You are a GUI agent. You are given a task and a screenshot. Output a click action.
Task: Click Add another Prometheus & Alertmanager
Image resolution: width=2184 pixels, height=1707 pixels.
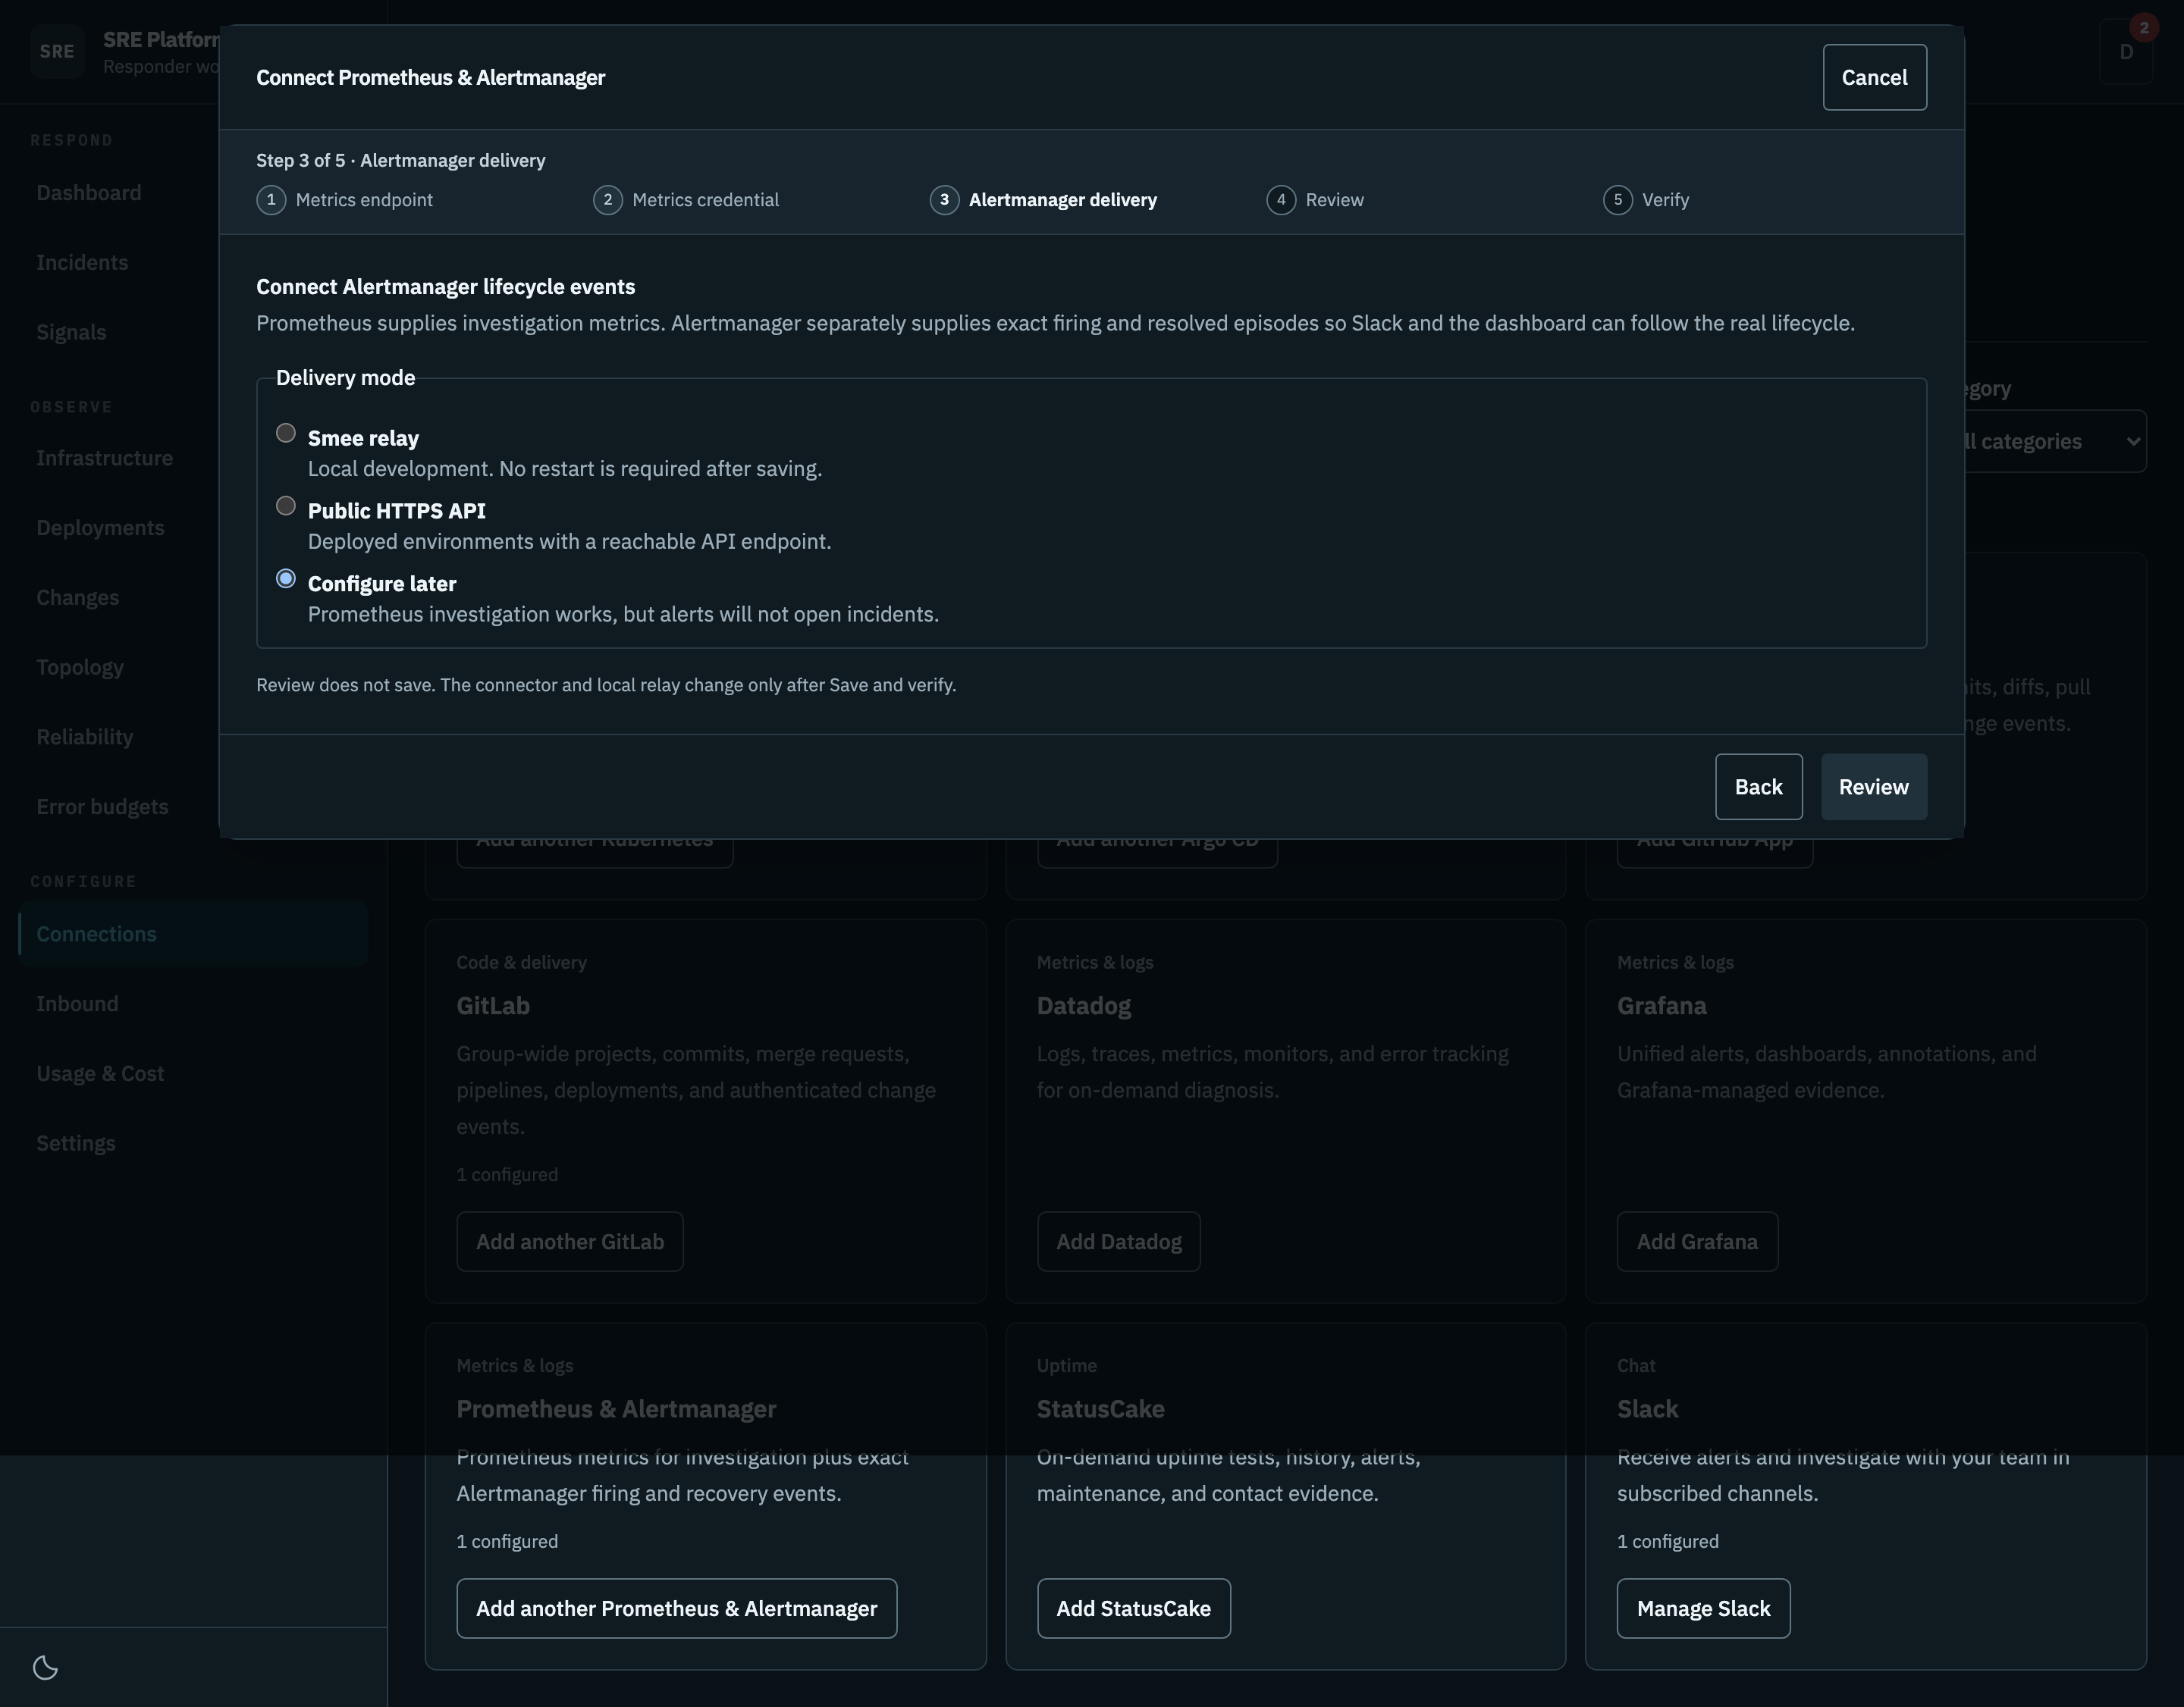pos(676,1608)
